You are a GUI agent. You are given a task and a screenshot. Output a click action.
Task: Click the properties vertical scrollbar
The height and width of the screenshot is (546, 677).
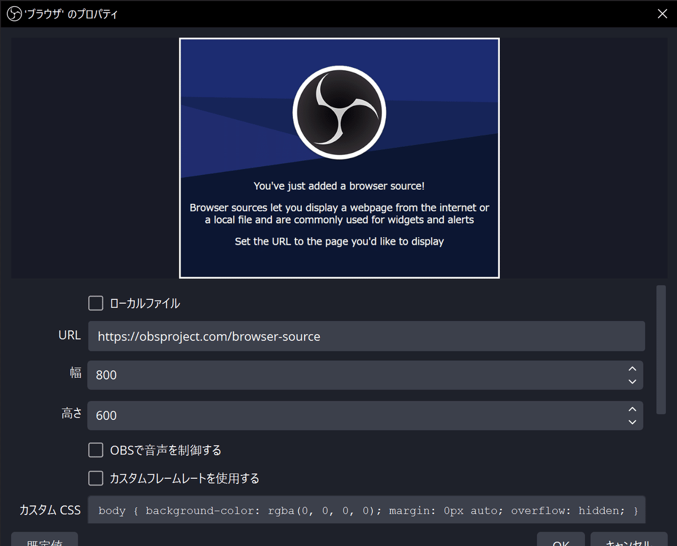(661, 350)
